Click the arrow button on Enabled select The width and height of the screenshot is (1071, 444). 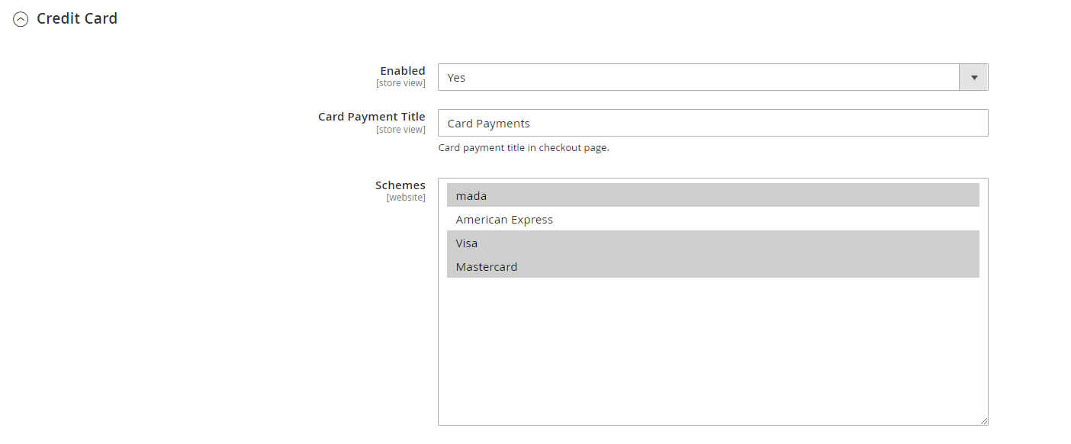pos(973,78)
